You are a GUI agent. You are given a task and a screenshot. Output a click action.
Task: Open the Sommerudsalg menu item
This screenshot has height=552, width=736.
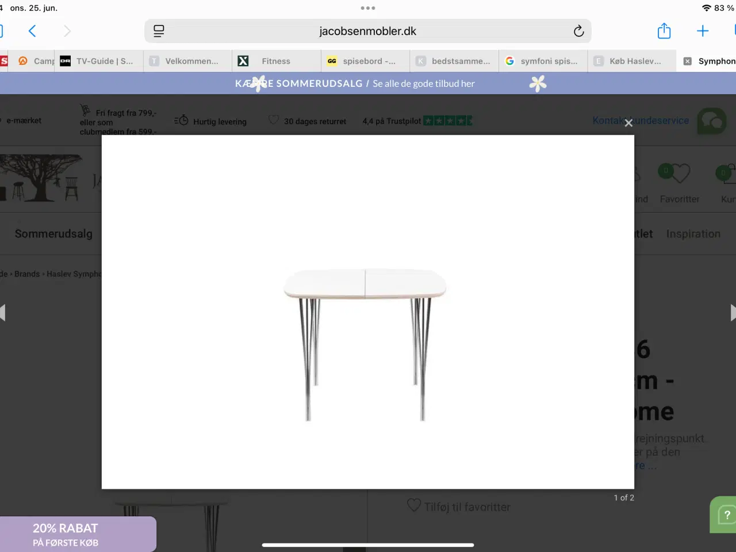[53, 234]
